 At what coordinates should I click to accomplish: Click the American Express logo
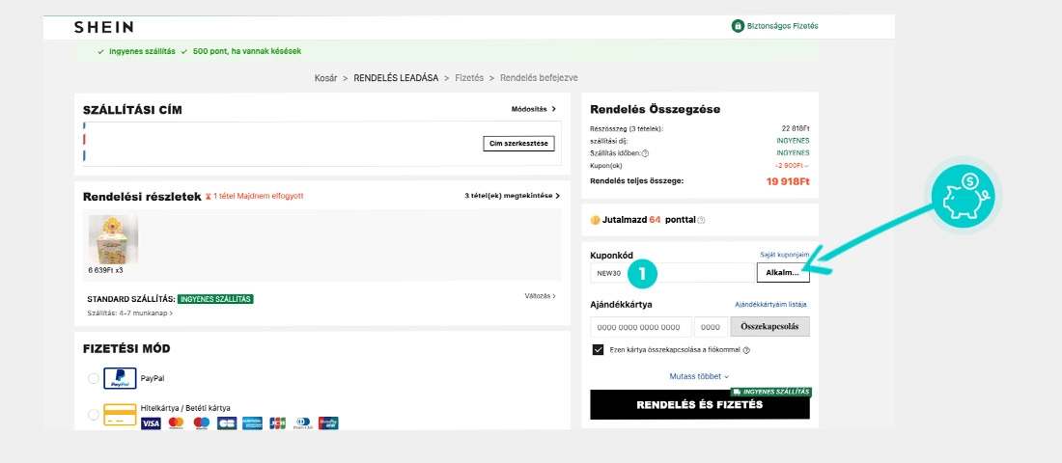click(x=252, y=423)
